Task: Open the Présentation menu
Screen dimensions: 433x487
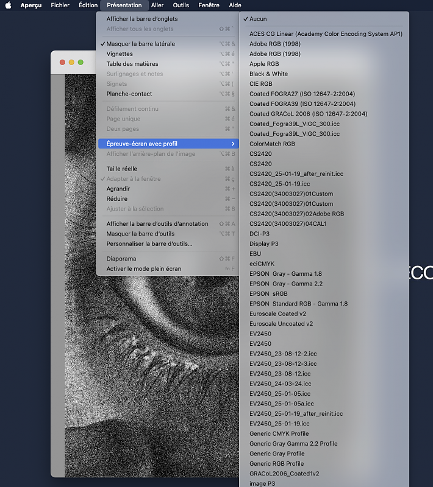Action: pos(124,5)
